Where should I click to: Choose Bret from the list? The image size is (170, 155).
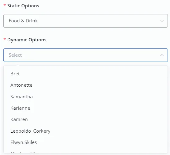click(x=86, y=74)
